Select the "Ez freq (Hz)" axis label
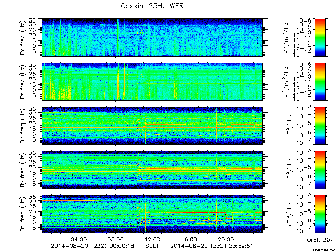 pyautogui.click(x=23, y=81)
